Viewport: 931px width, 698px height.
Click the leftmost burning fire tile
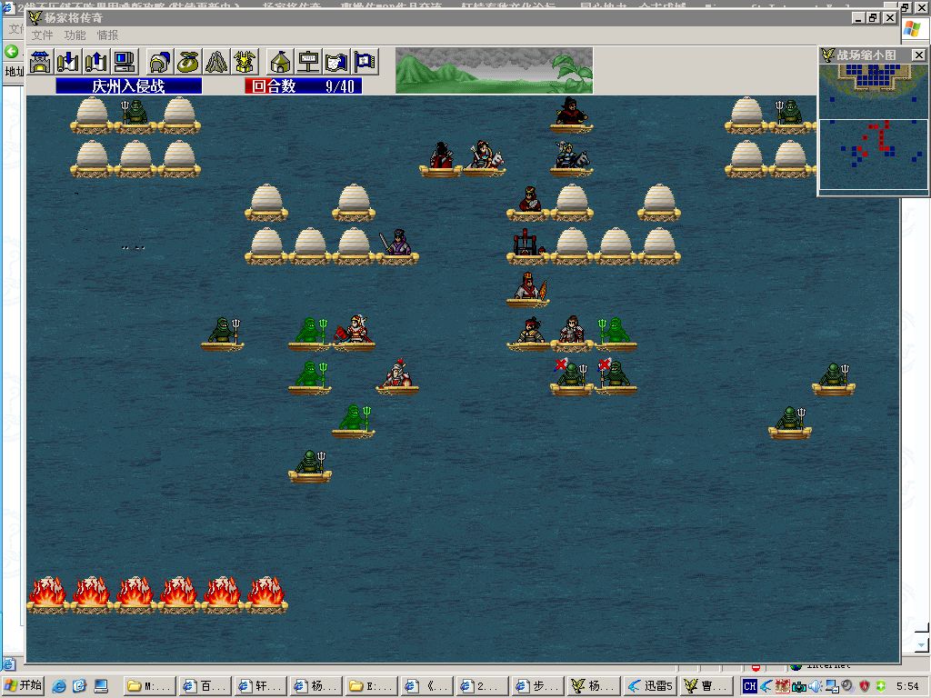click(x=48, y=593)
